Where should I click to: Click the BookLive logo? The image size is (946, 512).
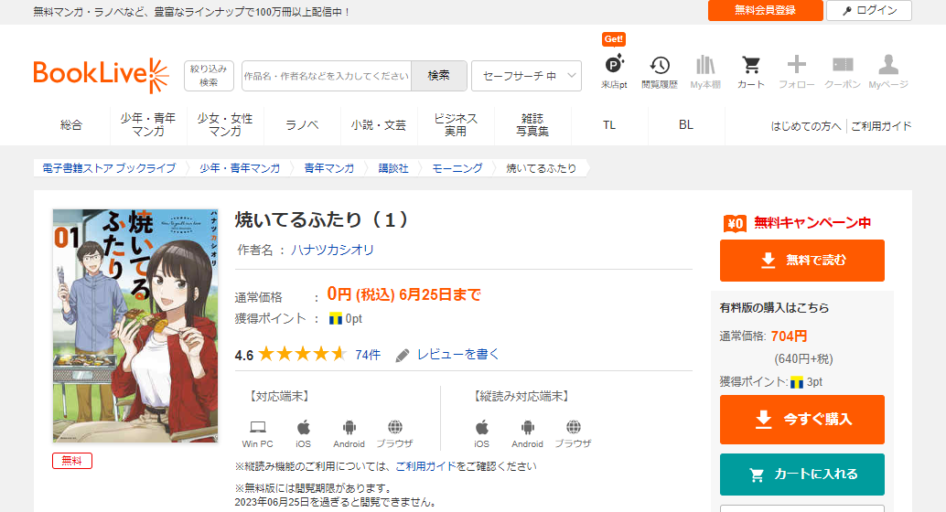click(x=101, y=75)
